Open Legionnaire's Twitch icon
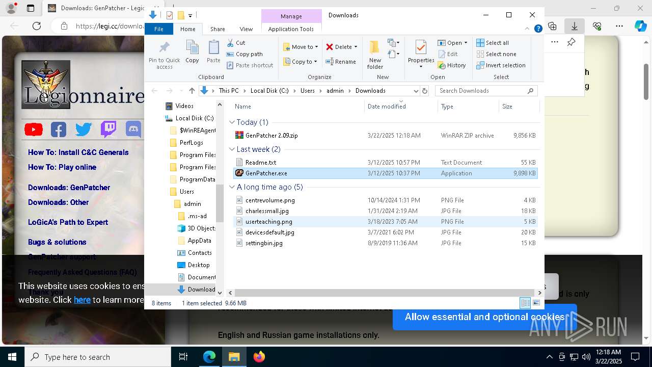The image size is (652, 367). [108, 129]
